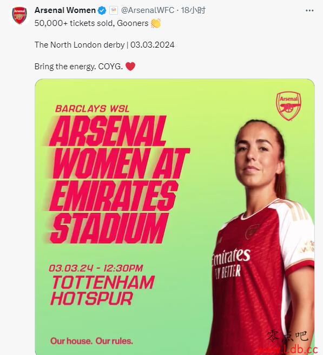Click the Our house. Our rules. slogan
This screenshot has width=323, height=355.
(91, 341)
